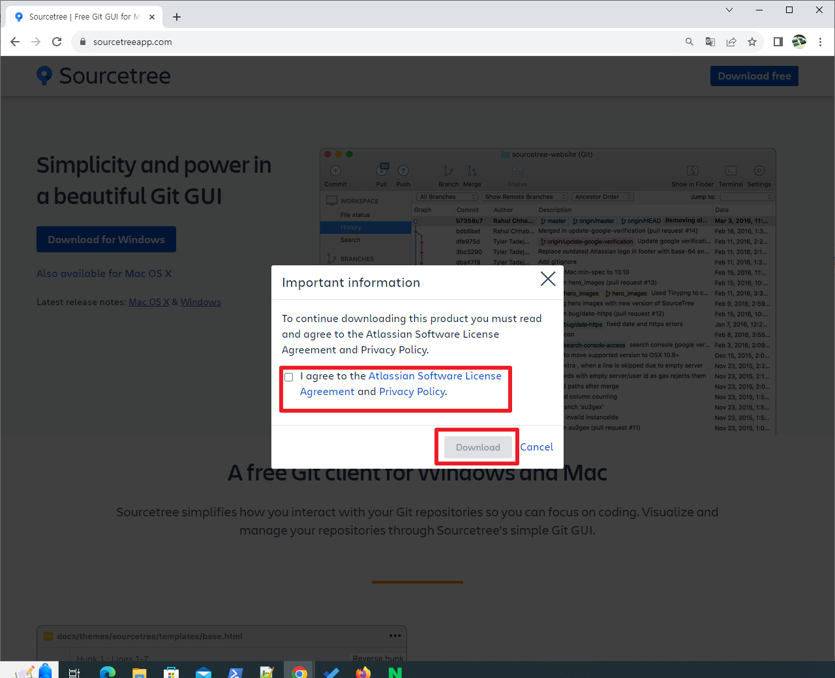Select the Sourcetree browser tab

(85, 17)
